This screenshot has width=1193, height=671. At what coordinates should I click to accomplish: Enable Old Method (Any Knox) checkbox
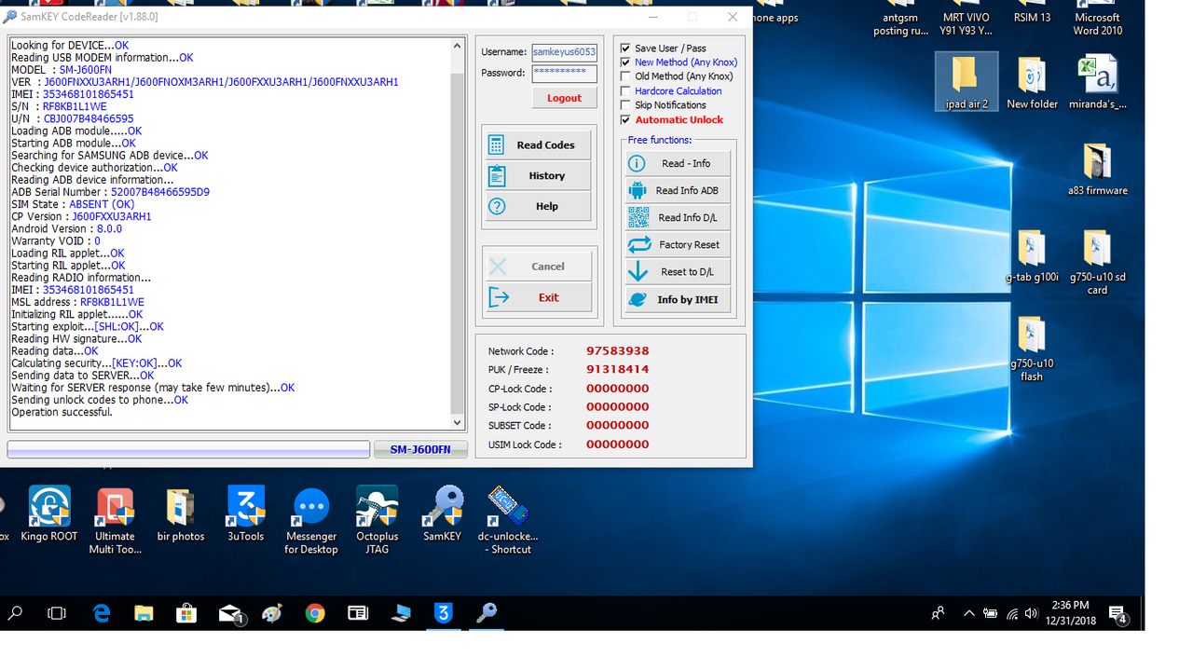pos(625,76)
